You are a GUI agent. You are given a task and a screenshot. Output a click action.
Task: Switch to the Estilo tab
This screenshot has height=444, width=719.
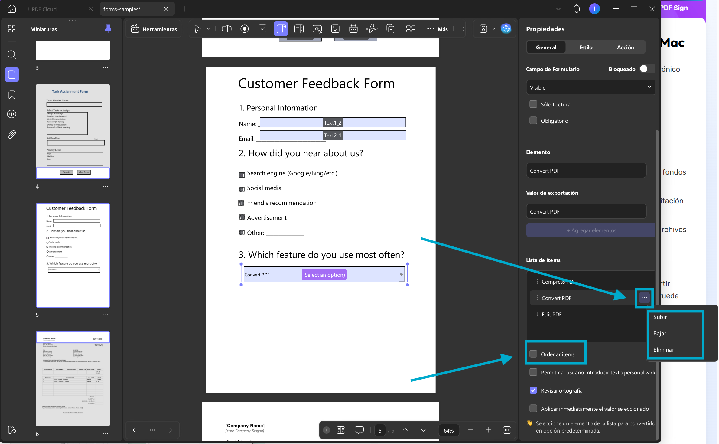click(x=586, y=47)
